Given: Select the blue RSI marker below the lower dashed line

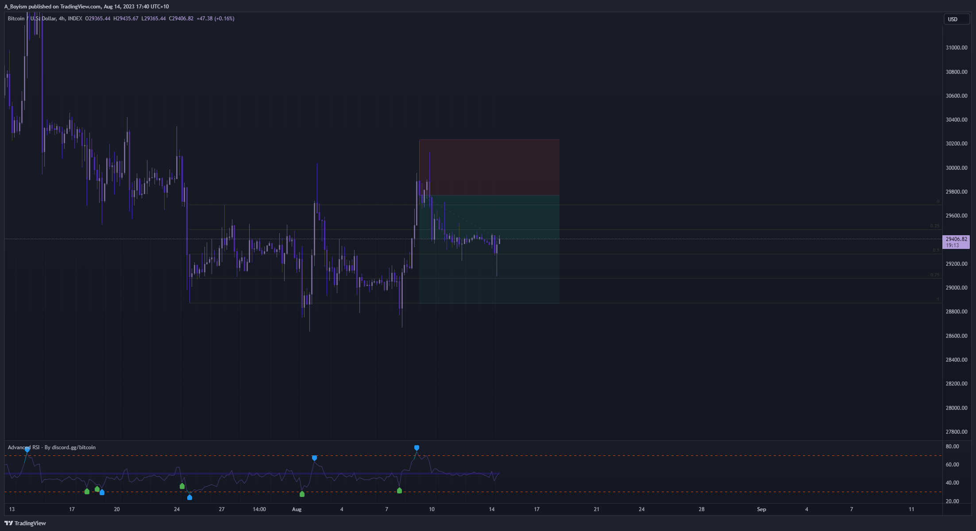Looking at the screenshot, I should (189, 497).
